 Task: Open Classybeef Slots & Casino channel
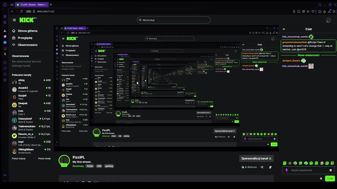pyautogui.click(x=31, y=120)
